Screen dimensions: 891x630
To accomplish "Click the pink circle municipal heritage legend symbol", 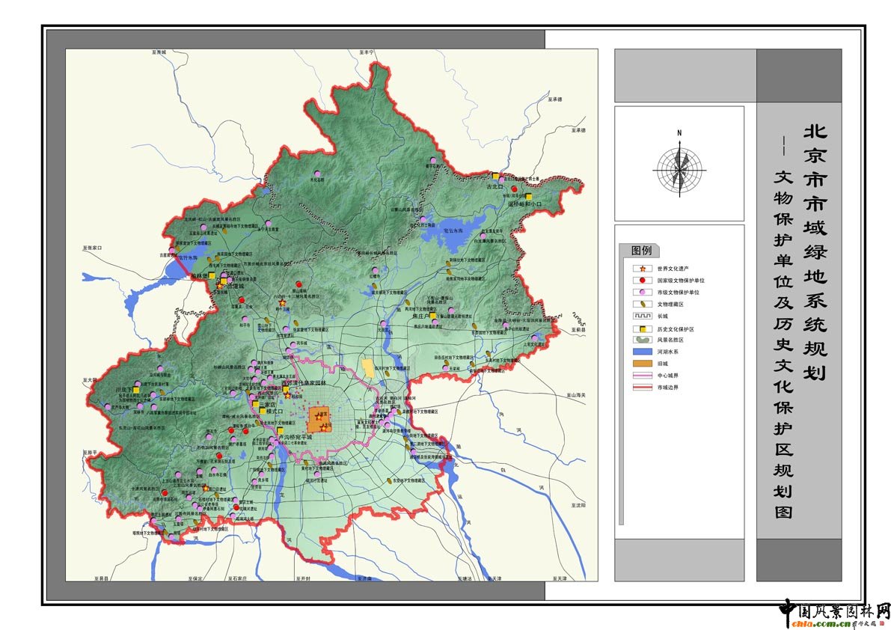I will click(x=641, y=292).
